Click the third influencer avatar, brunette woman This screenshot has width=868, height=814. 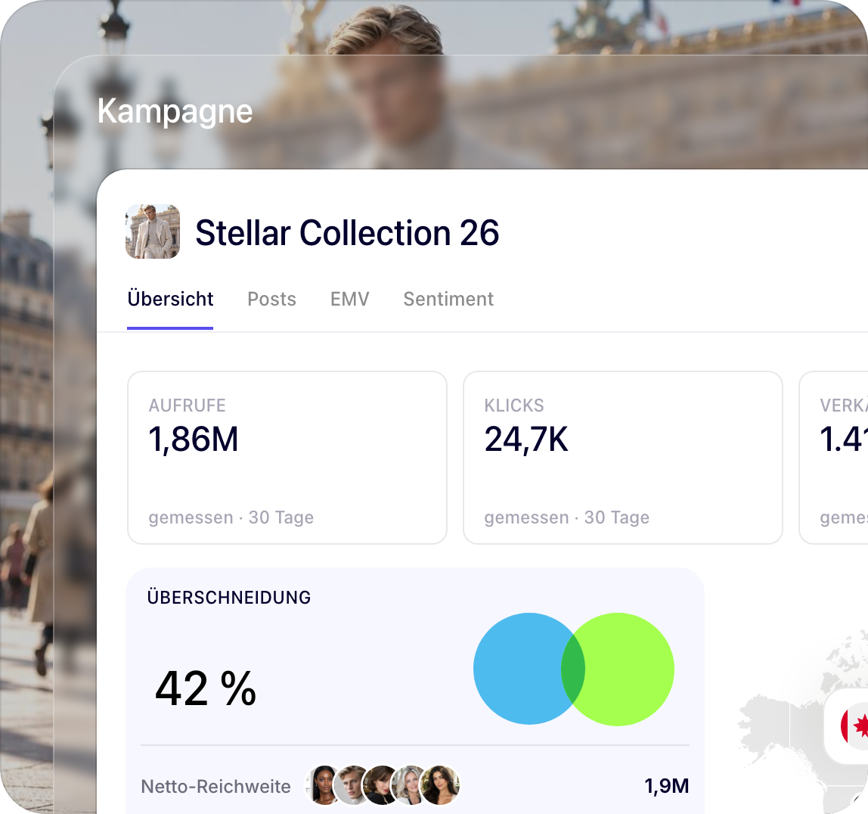380,785
